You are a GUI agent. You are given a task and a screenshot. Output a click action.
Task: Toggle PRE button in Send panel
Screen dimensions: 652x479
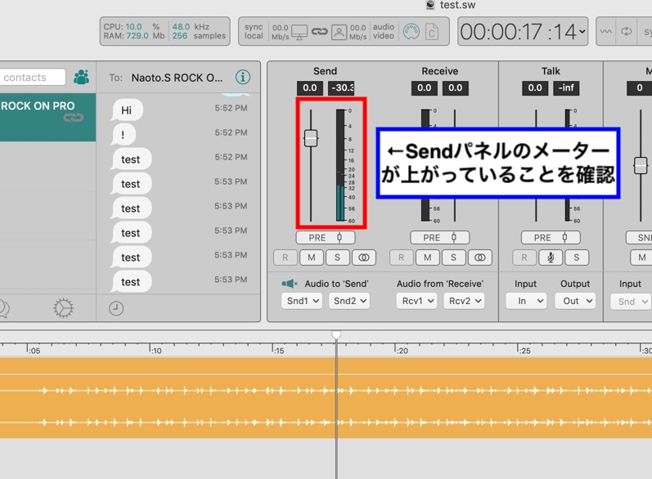point(325,238)
